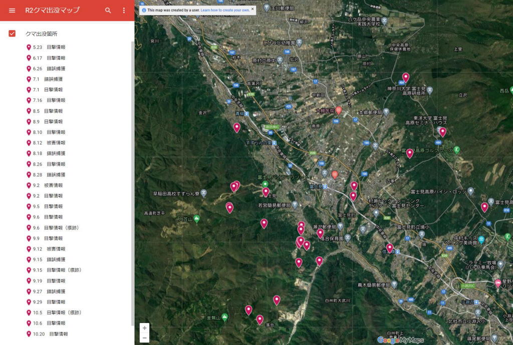This screenshot has width=513, height=345.
Task: Choose the 10.20 目撃情報 list entry
Action: (x=50, y=333)
